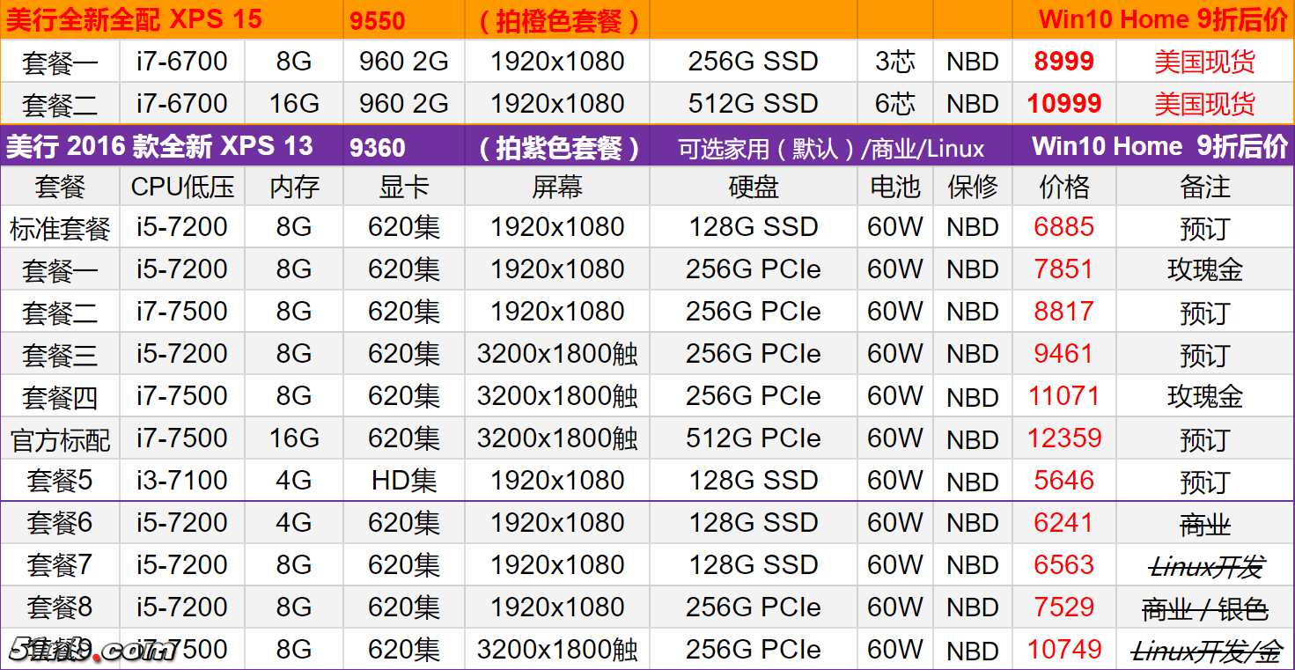Image resolution: width=1295 pixels, height=670 pixels.
Task: Click the 'CPU低压' column header
Action: [182, 187]
